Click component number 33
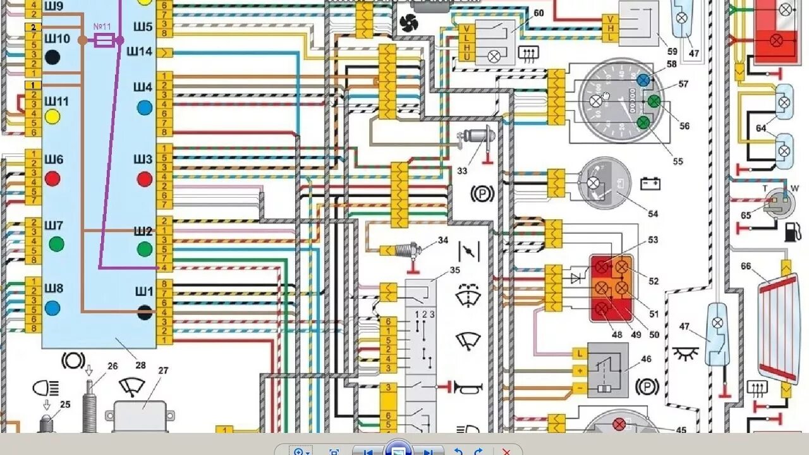This screenshot has width=809, height=455. point(462,170)
